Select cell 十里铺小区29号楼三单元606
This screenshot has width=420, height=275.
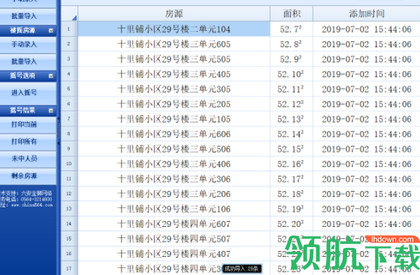(174, 134)
